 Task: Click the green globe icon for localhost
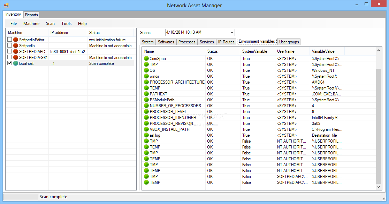pos(16,63)
